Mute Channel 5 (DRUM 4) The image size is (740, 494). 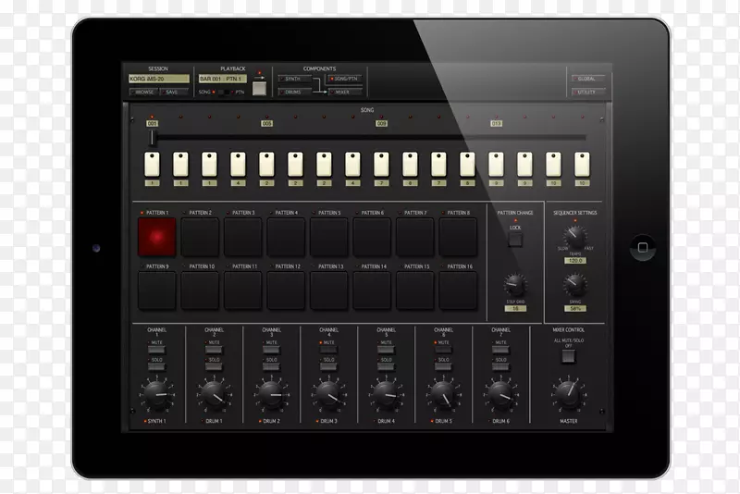[x=386, y=350]
